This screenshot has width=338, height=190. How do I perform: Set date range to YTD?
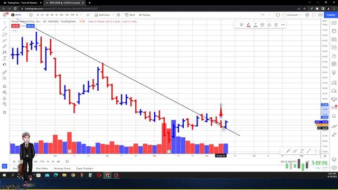pos(42,161)
